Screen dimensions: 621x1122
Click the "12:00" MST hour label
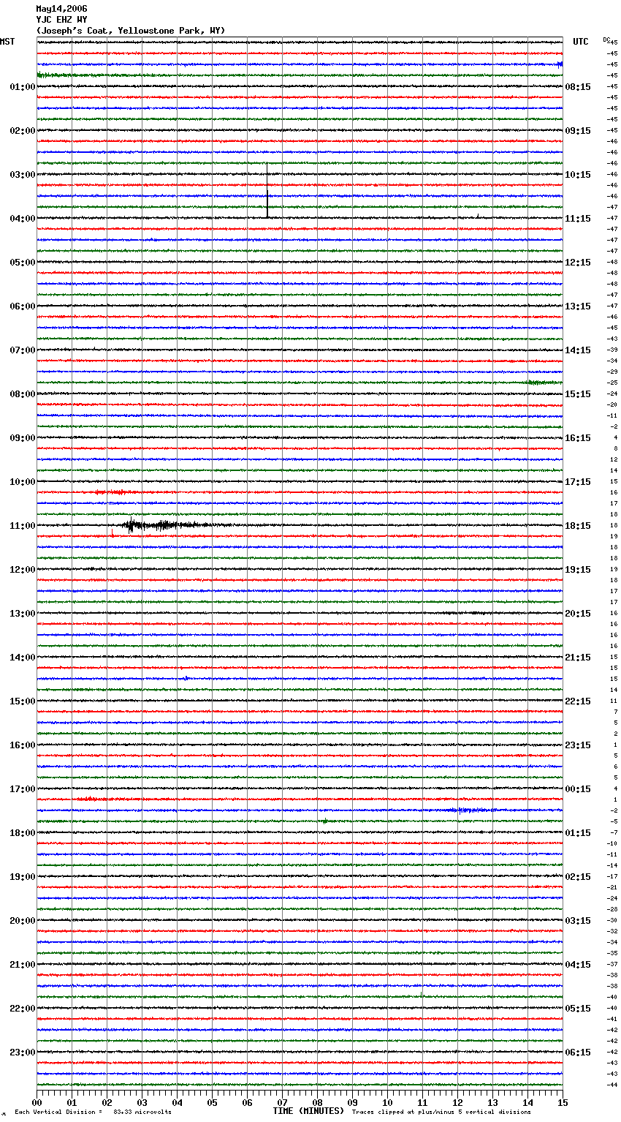tap(23, 570)
